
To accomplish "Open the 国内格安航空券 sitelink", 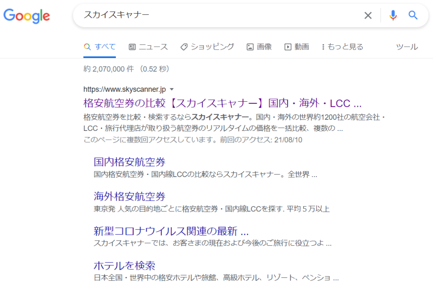I will click(129, 162).
